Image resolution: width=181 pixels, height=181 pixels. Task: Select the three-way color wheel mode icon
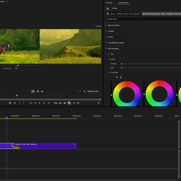121,77
